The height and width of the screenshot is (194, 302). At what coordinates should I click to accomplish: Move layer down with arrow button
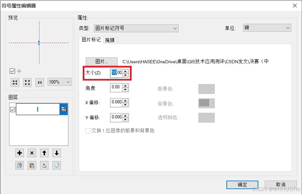56,153
